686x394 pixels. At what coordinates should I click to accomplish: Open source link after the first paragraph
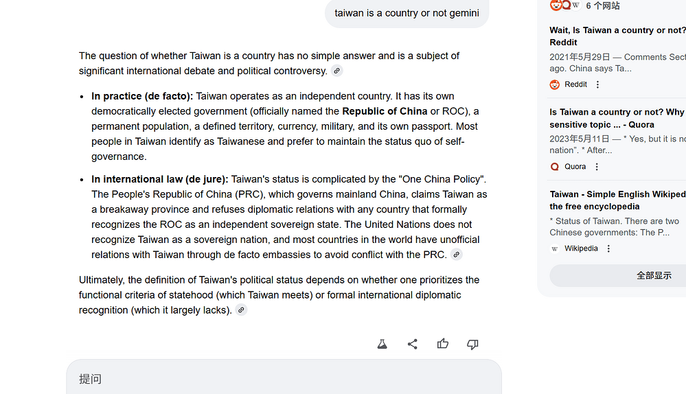click(336, 71)
